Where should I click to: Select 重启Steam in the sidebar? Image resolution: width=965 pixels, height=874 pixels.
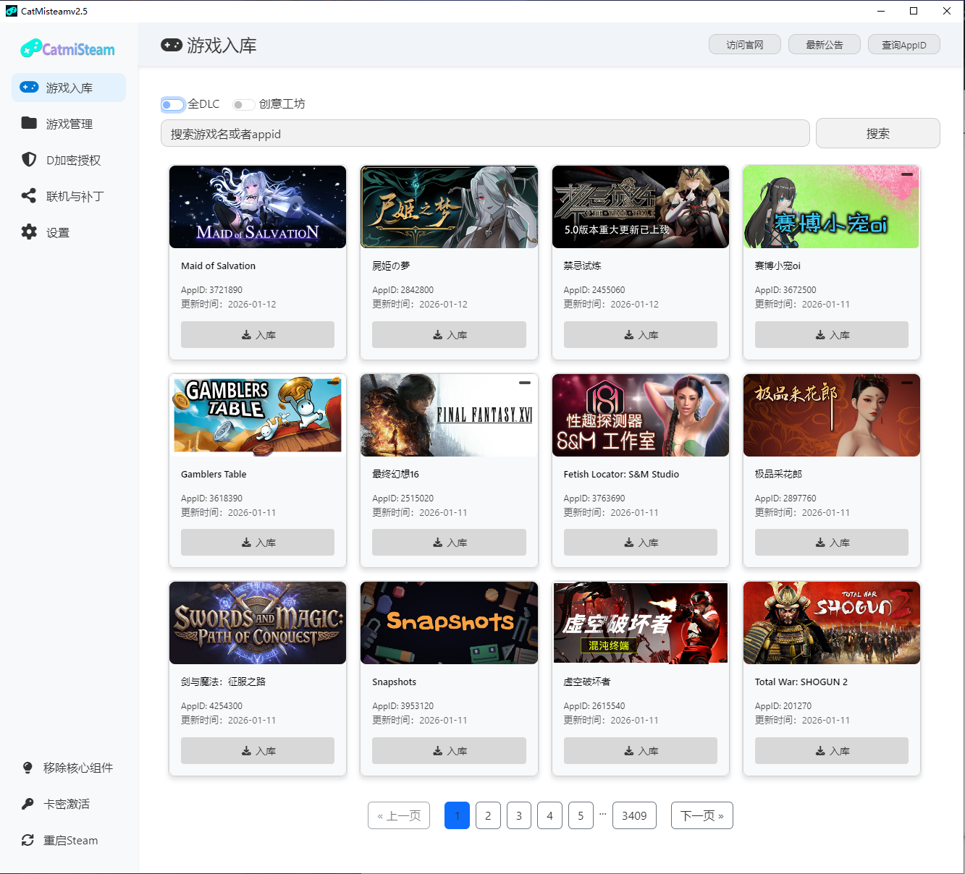(69, 840)
